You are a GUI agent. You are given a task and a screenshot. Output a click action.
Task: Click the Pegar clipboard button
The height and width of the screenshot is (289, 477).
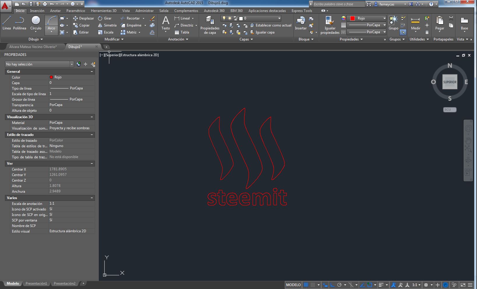pos(439,23)
